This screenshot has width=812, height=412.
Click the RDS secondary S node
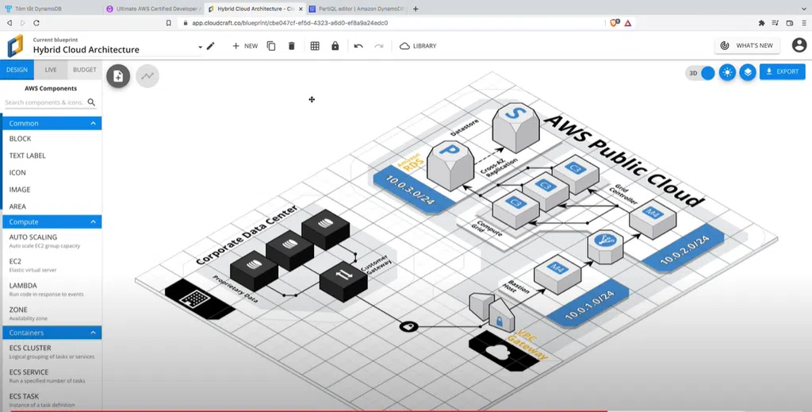tap(515, 126)
